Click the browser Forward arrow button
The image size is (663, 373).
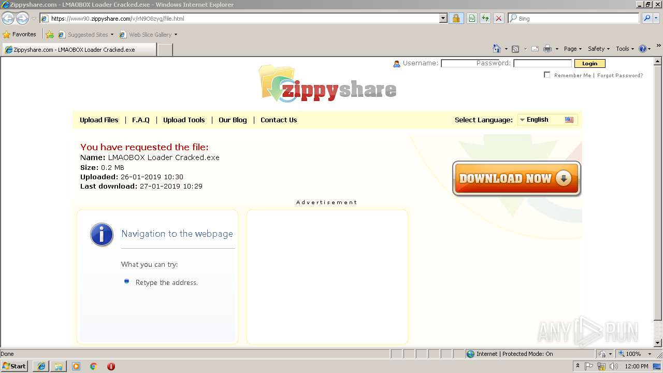(22, 19)
